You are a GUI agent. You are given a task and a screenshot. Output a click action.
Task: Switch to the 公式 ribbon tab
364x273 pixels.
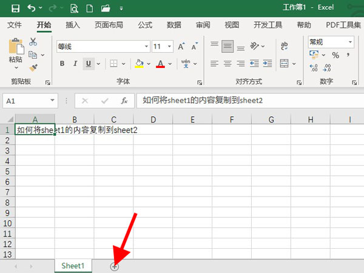[x=145, y=25]
